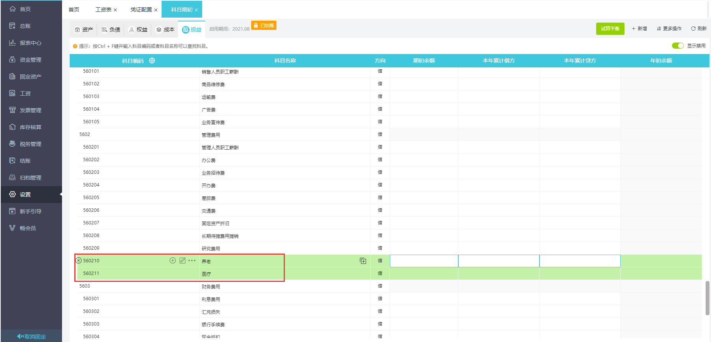This screenshot has height=342, width=711.
Task: Click 取消固定 to unpin the sidebar
Action: point(31,337)
